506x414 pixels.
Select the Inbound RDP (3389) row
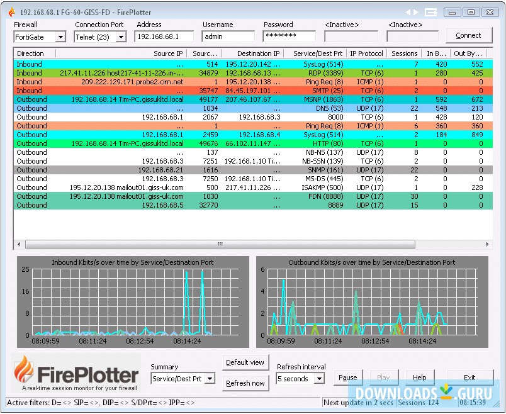(x=254, y=73)
